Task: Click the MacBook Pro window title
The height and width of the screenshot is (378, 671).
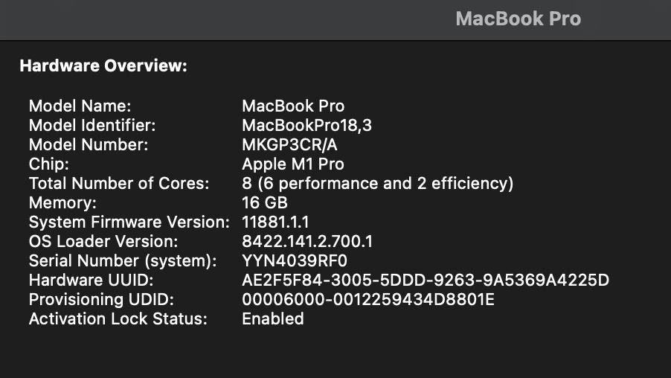Action: click(x=518, y=19)
